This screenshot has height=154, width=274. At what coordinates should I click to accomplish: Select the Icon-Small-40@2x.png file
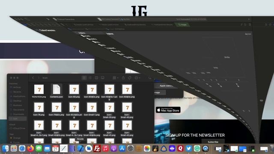57,128
